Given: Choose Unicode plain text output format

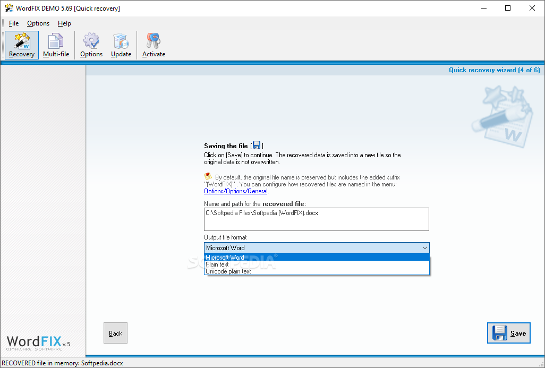Looking at the screenshot, I should click(317, 271).
